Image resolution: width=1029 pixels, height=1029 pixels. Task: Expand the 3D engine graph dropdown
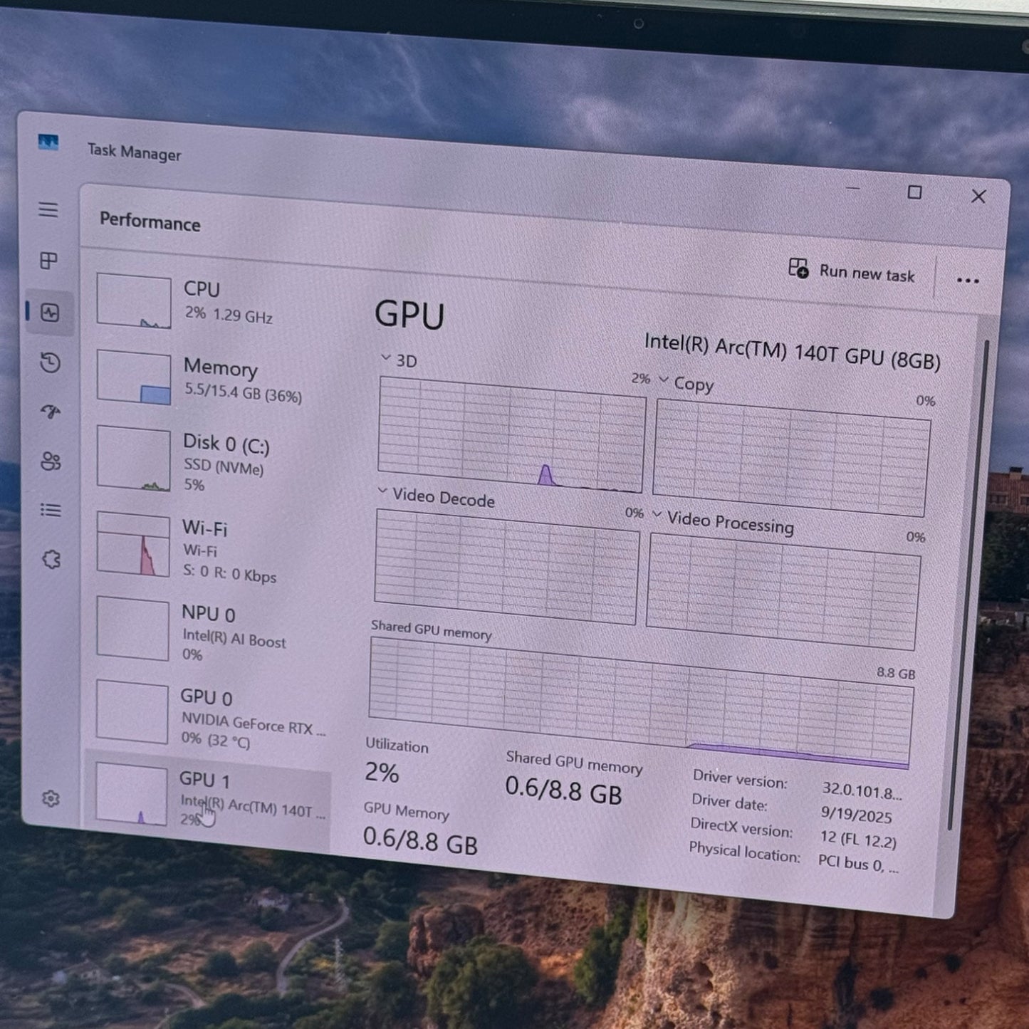(x=386, y=358)
